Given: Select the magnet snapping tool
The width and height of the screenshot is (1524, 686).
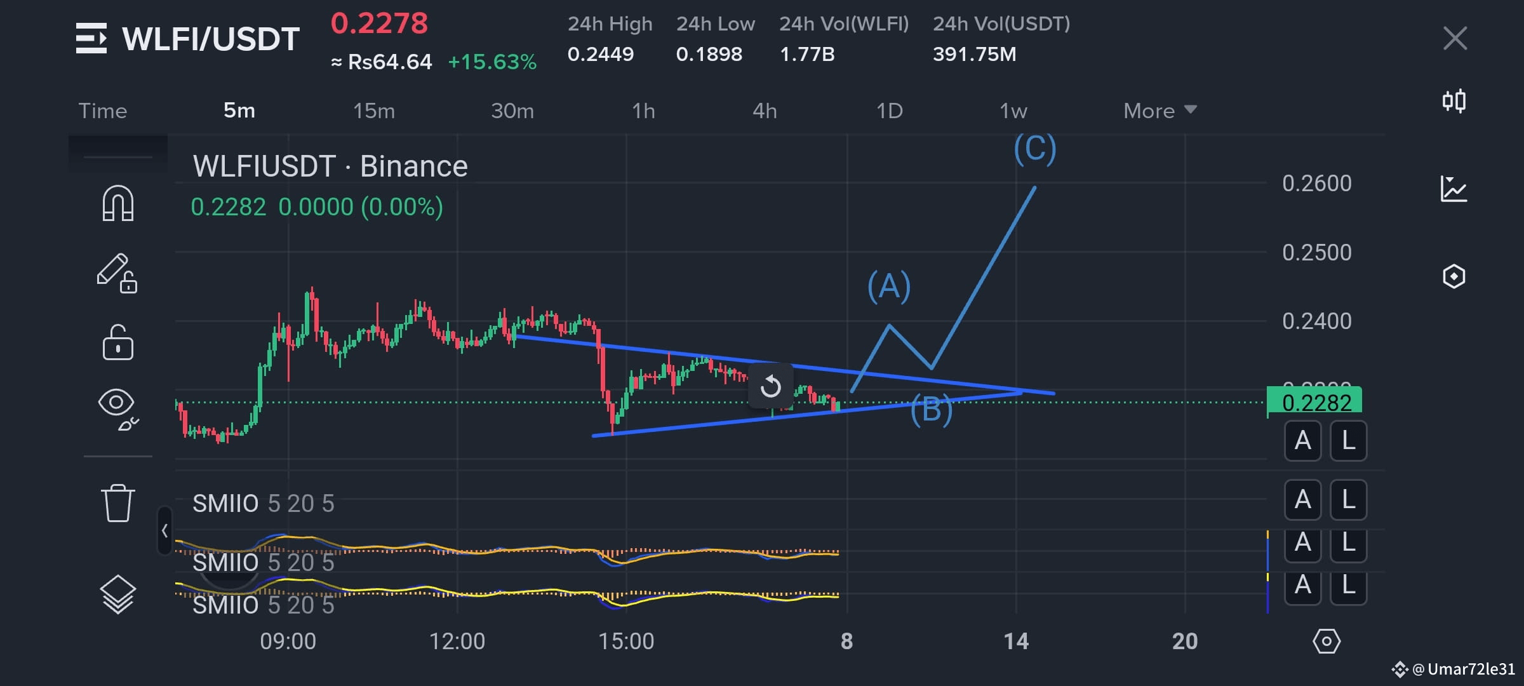Looking at the screenshot, I should point(118,203).
